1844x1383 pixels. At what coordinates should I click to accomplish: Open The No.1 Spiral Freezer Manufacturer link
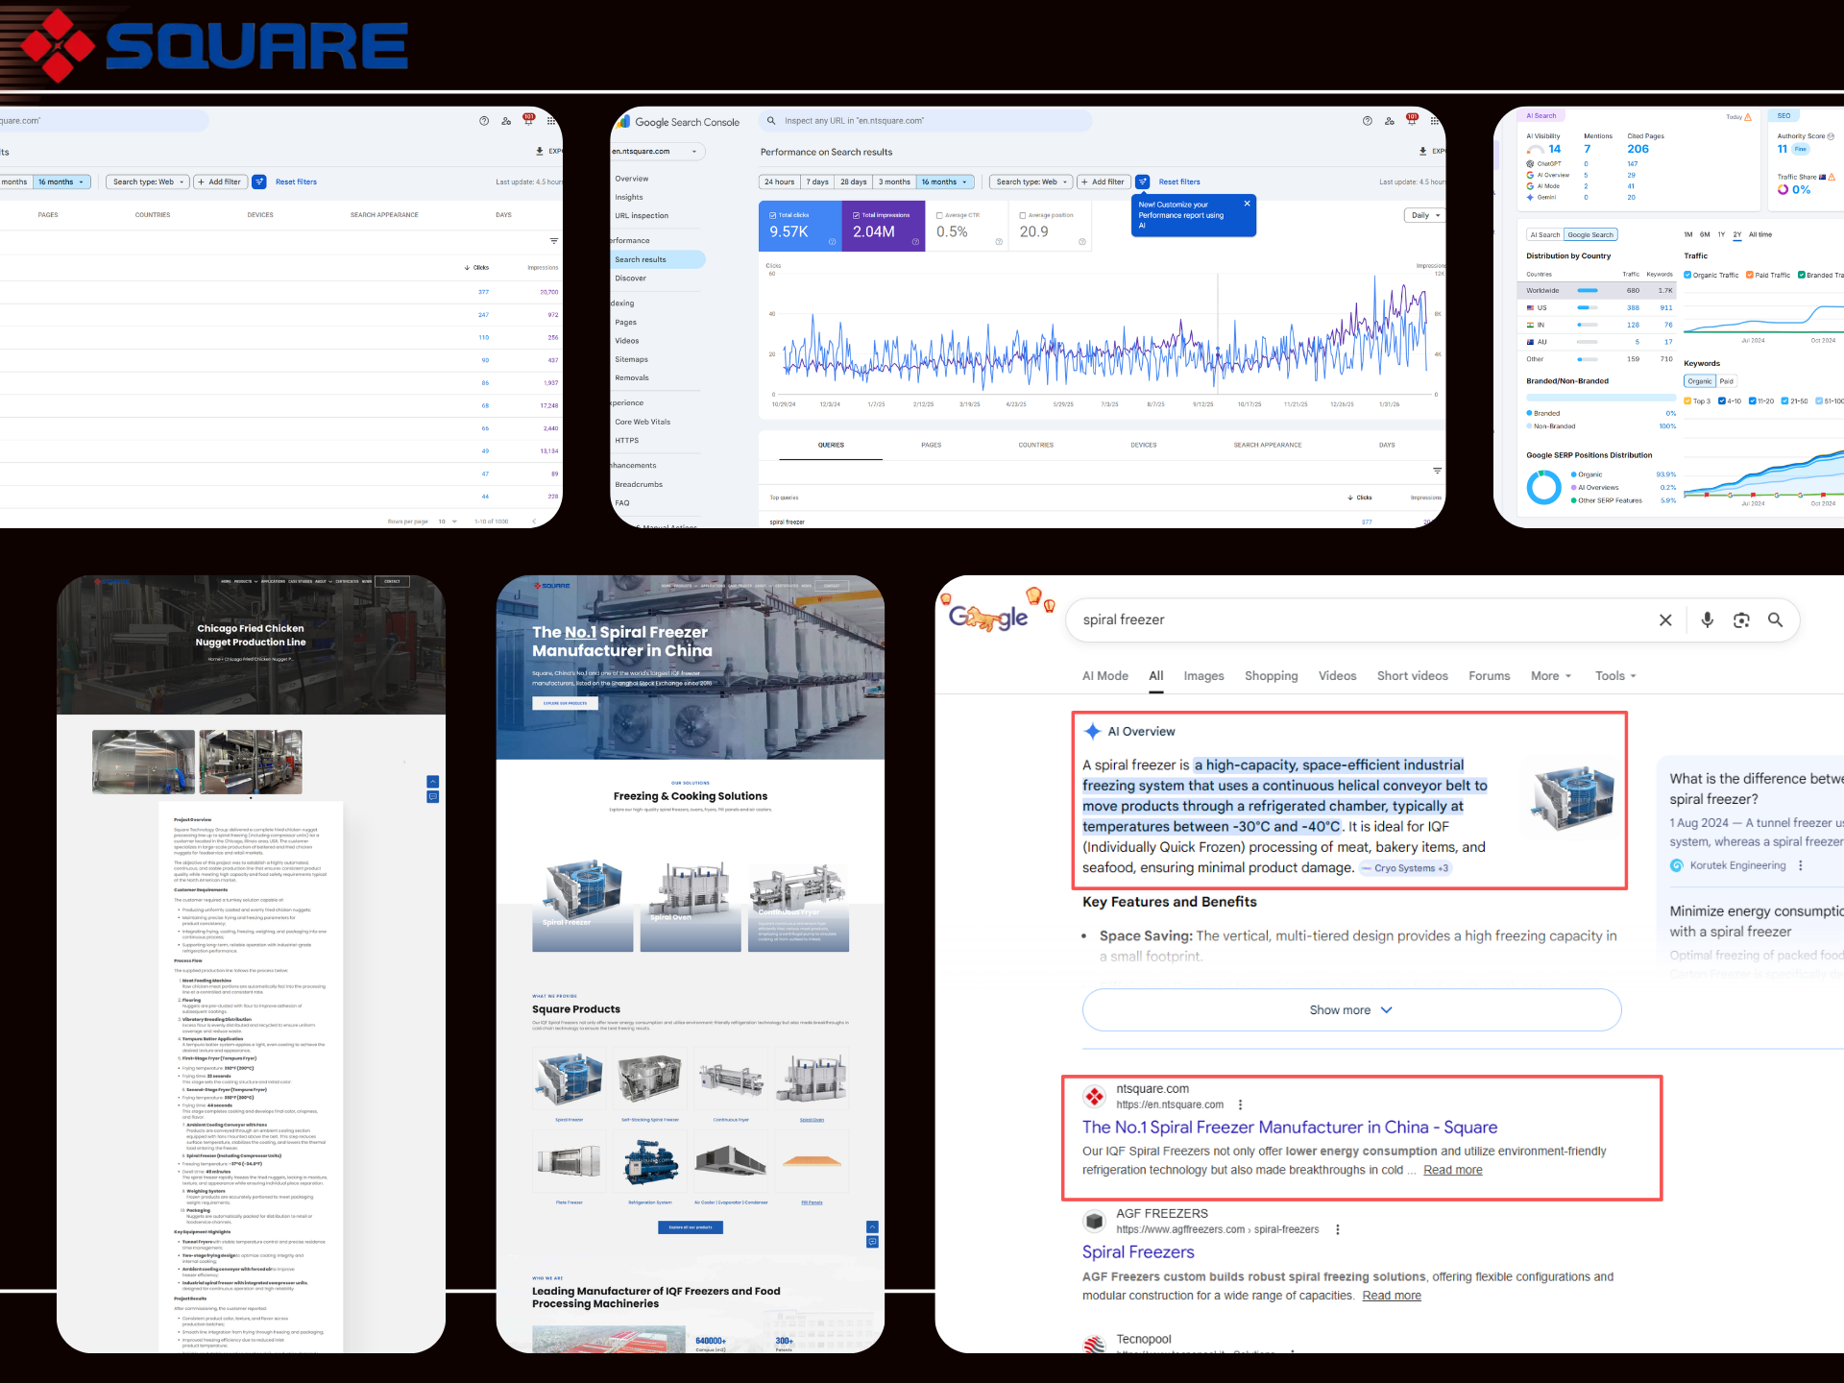click(x=1289, y=1128)
